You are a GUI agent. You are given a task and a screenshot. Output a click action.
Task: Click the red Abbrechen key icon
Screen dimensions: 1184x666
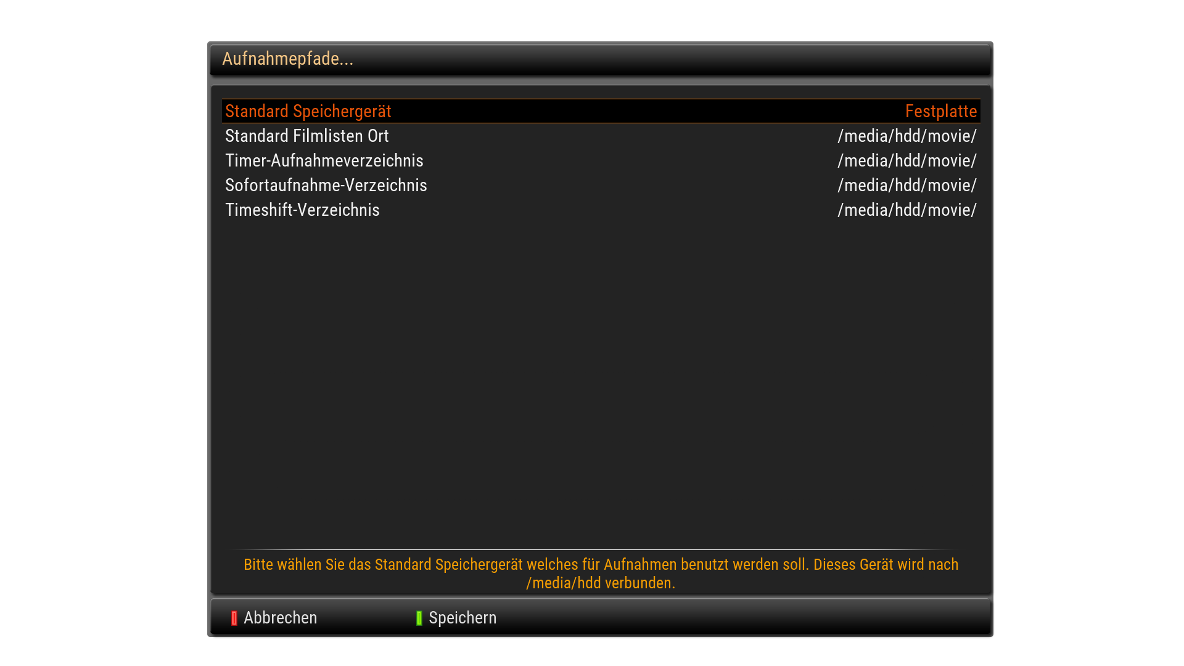[234, 618]
